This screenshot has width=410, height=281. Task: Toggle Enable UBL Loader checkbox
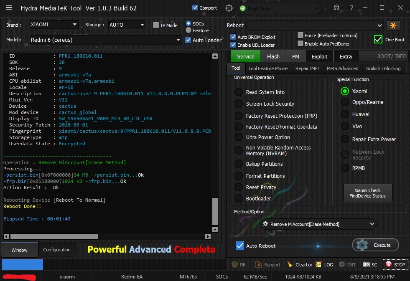pyautogui.click(x=233, y=45)
